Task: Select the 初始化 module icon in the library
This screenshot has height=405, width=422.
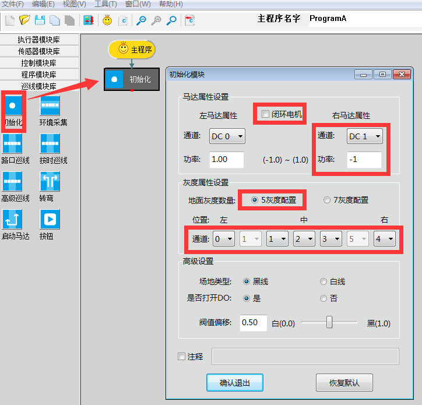Action: coord(12,105)
